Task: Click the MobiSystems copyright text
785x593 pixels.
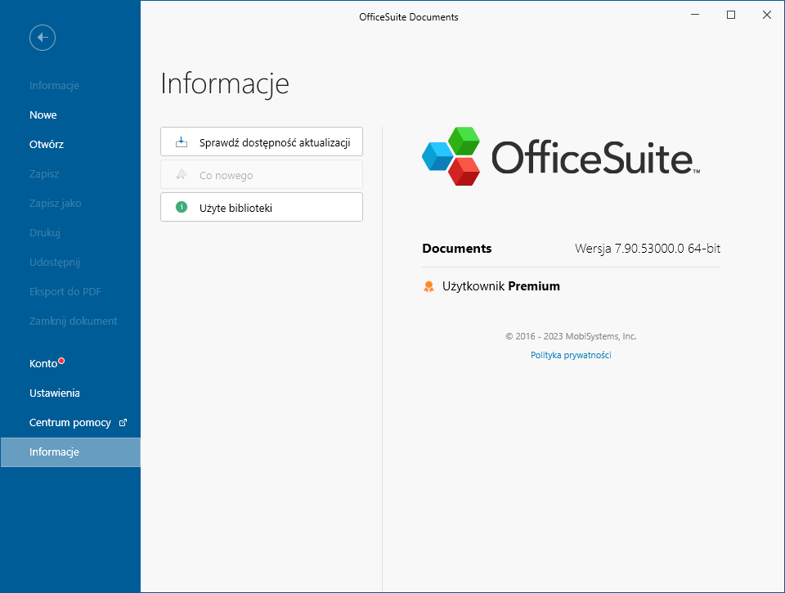Action: 571,336
